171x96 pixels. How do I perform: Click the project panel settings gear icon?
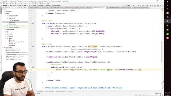24,8
